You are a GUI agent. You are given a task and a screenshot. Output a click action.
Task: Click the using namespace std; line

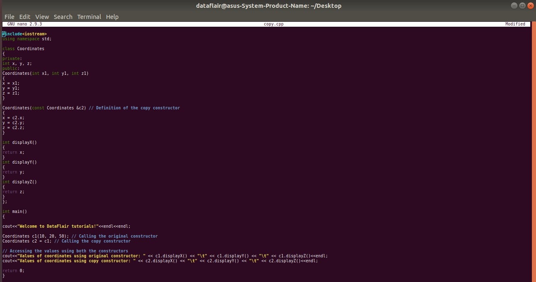(x=25, y=39)
